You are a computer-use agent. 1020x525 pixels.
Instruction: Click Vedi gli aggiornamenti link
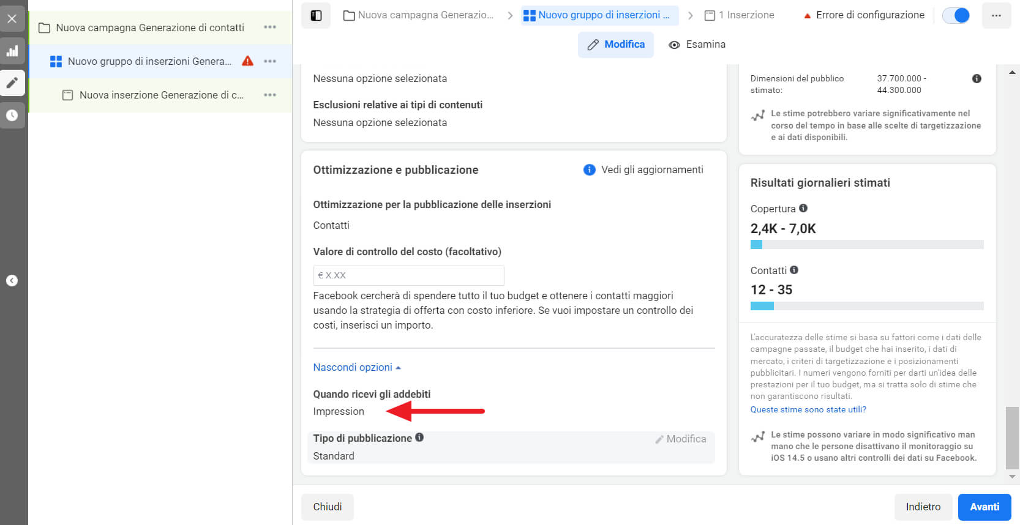(x=652, y=169)
